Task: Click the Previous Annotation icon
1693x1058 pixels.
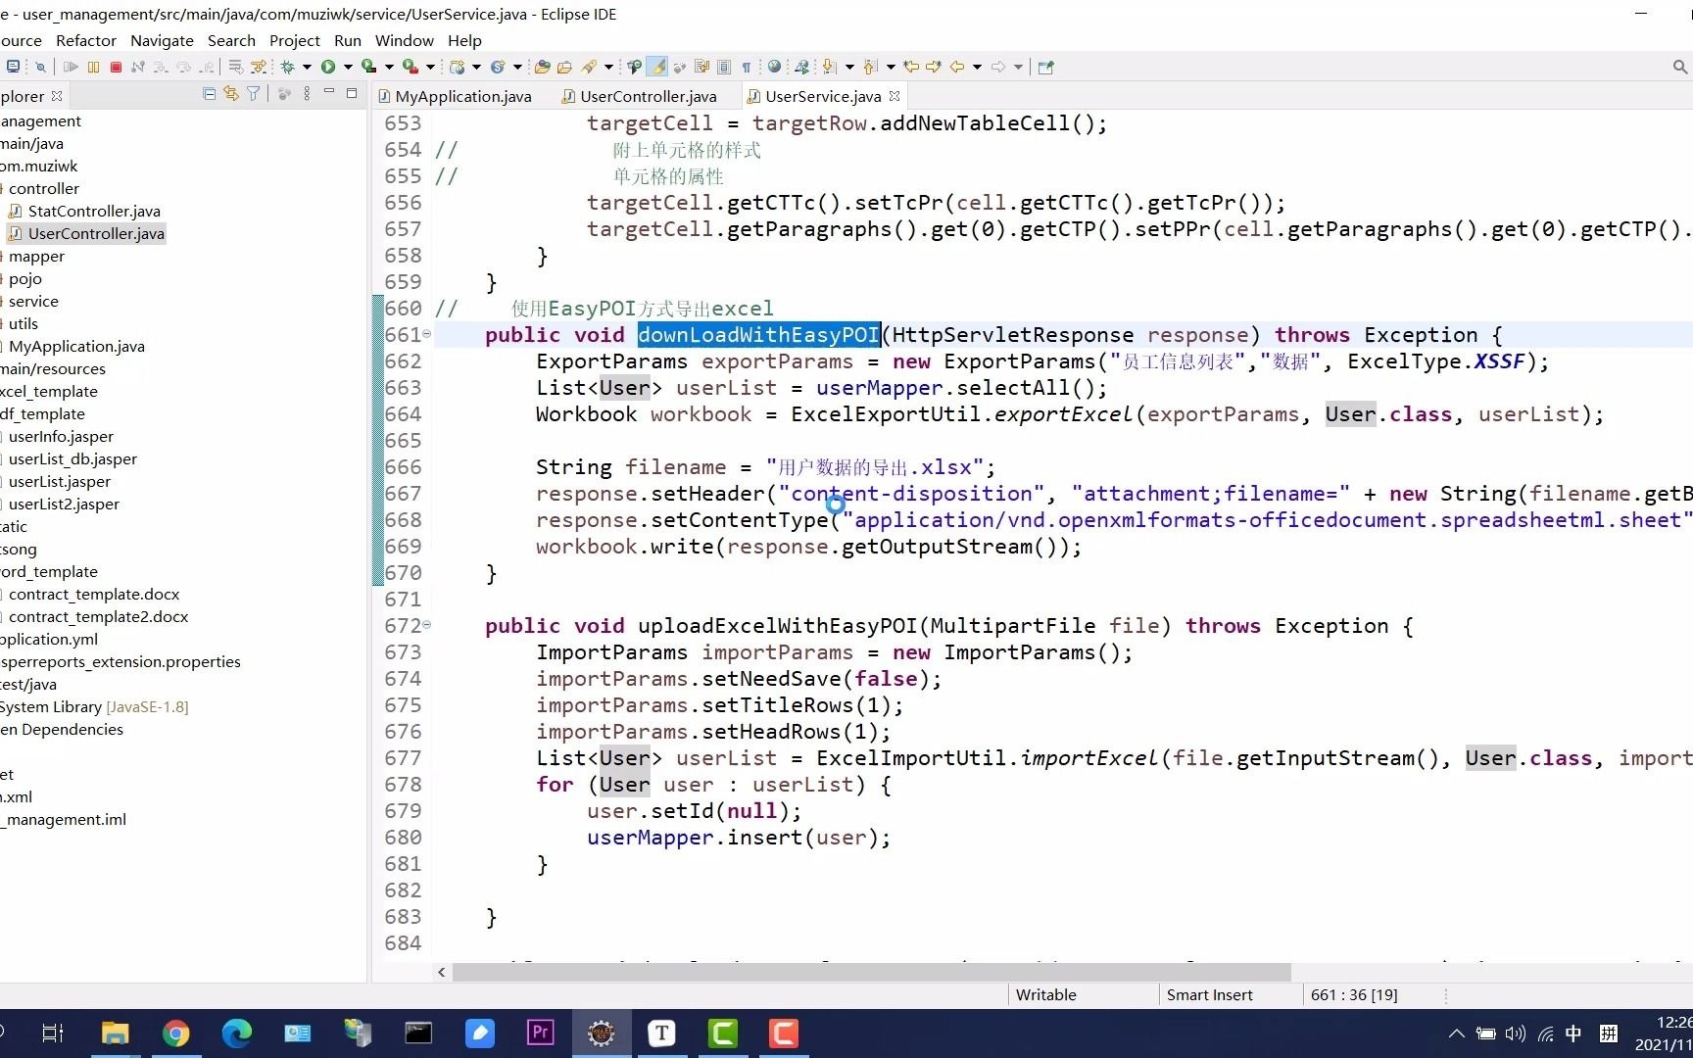Action: pos(869,67)
